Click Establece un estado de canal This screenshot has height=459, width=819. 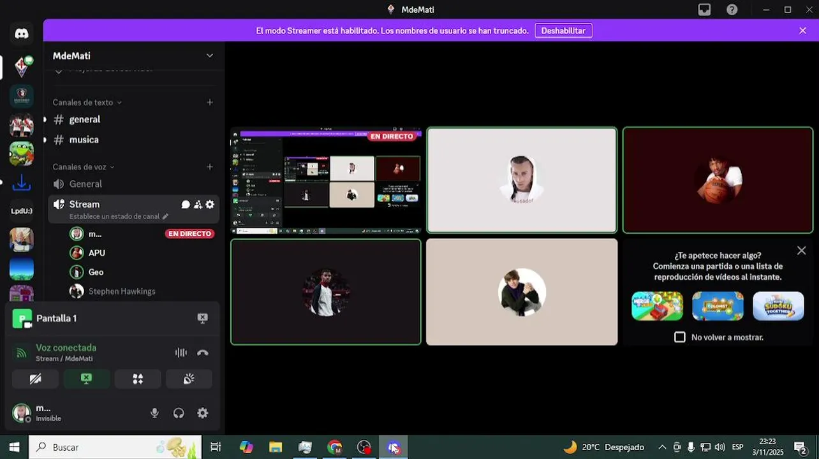point(119,217)
